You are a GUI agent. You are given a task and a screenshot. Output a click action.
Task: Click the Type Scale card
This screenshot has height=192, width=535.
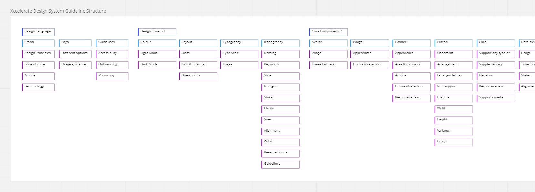coord(239,54)
